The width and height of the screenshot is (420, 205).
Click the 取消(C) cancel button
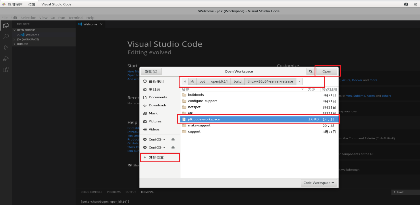[151, 71]
